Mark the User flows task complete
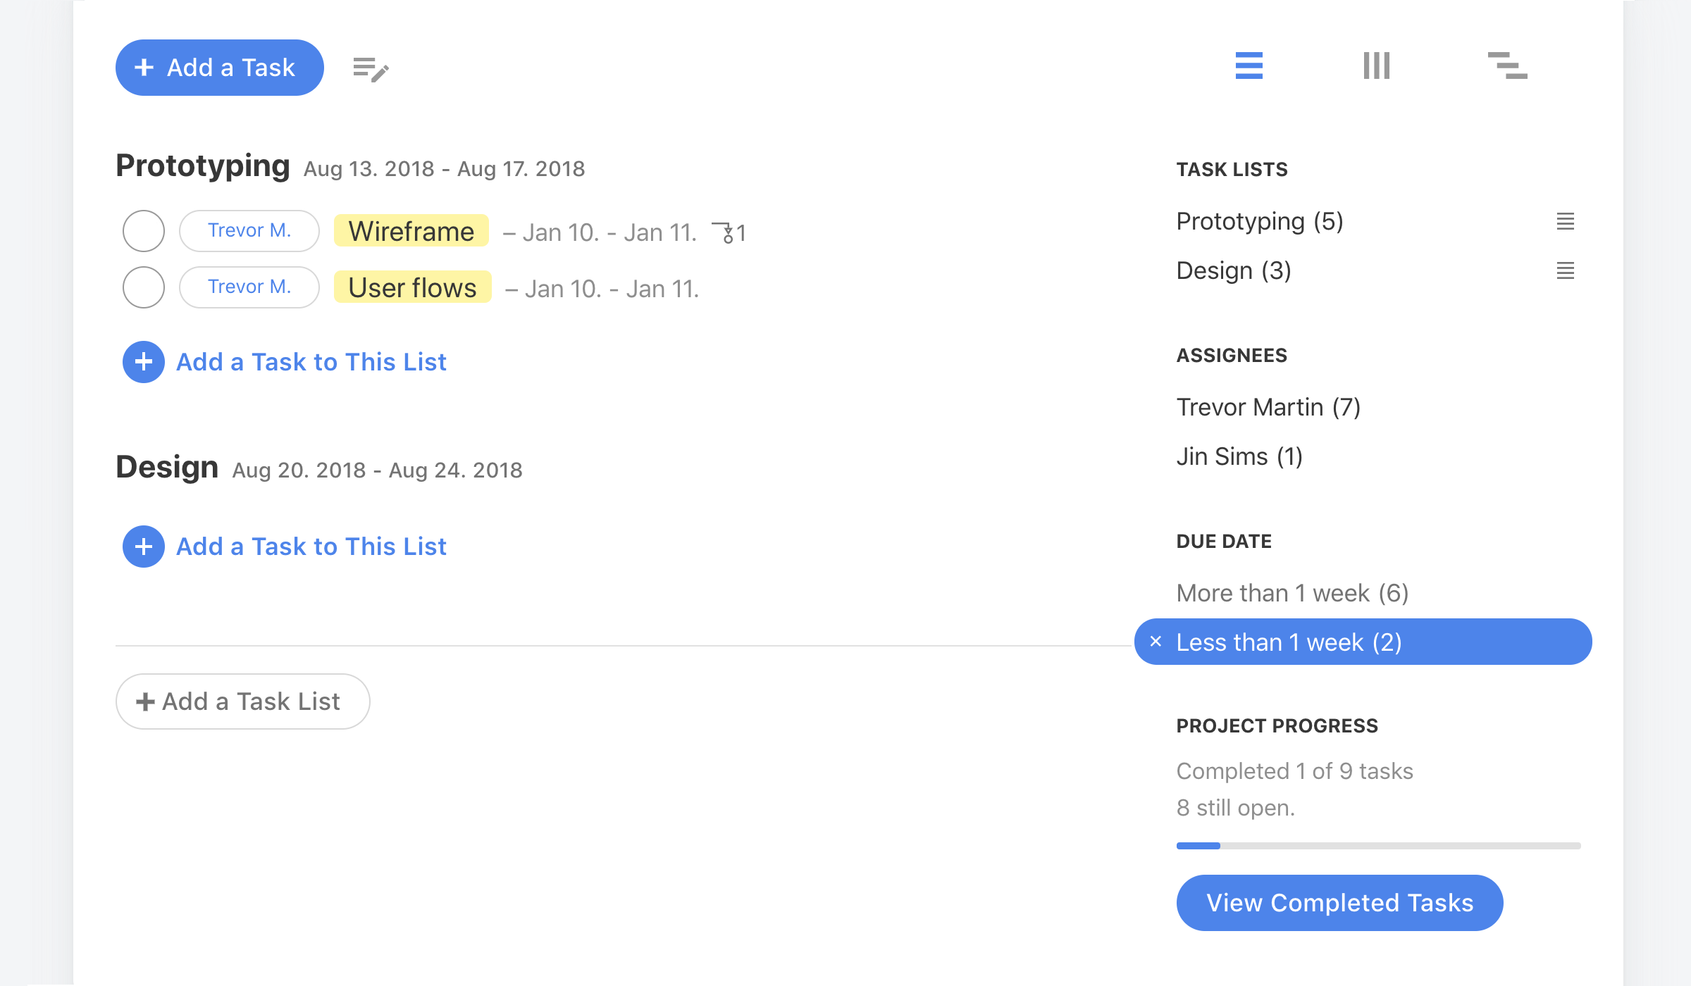This screenshot has height=986, width=1691. (x=144, y=287)
